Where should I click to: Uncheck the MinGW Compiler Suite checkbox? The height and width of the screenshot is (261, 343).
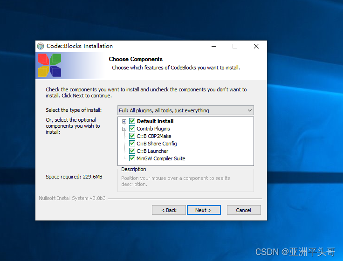coord(132,158)
